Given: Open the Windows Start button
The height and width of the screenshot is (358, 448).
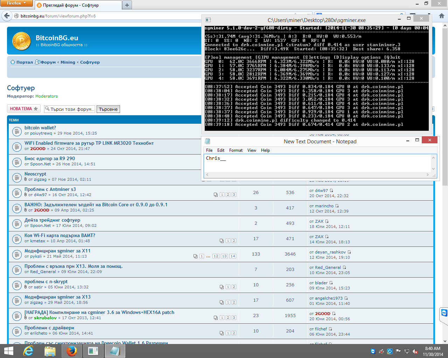Looking at the screenshot, I should 8,351.
